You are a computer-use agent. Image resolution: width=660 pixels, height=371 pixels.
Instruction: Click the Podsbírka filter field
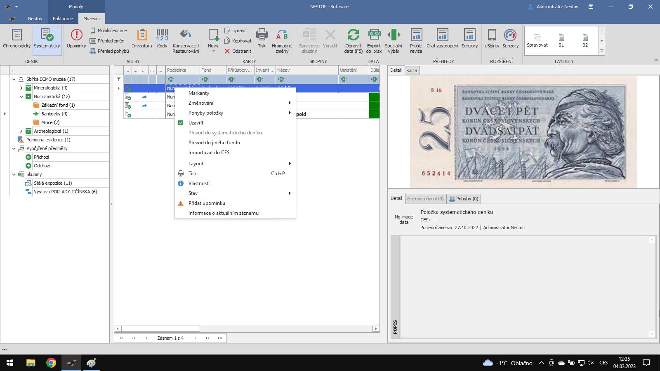tap(183, 79)
